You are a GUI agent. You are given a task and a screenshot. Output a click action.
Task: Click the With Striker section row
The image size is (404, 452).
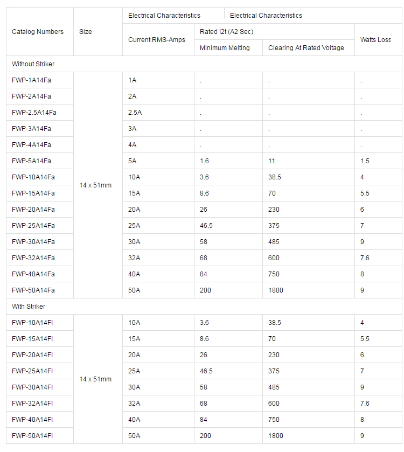tap(29, 307)
